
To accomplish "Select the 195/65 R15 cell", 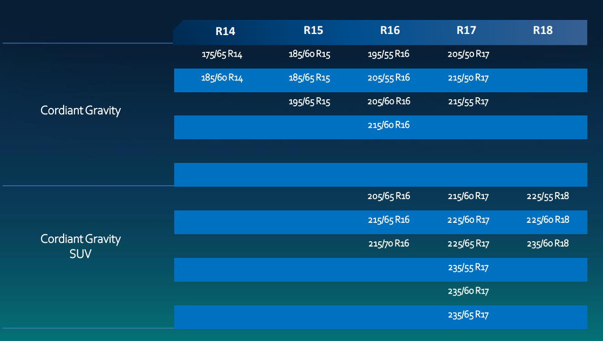I will pos(310,101).
